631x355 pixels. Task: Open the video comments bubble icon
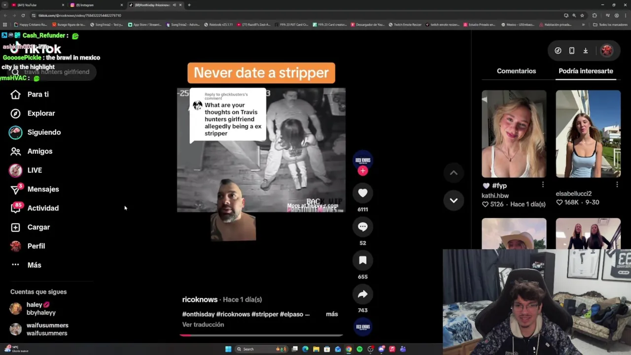363,227
